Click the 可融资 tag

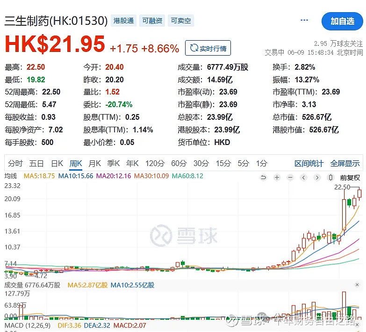pyautogui.click(x=152, y=21)
